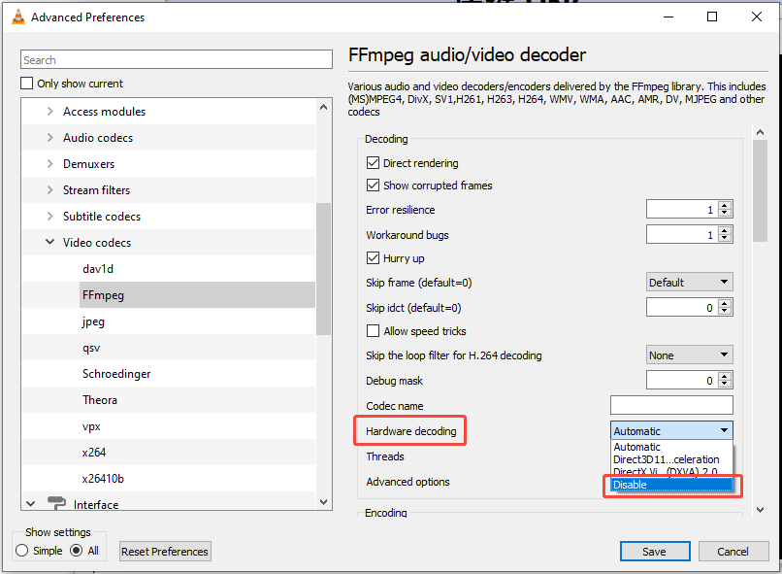Toggle Only show current checkbox
782x574 pixels.
coord(27,83)
